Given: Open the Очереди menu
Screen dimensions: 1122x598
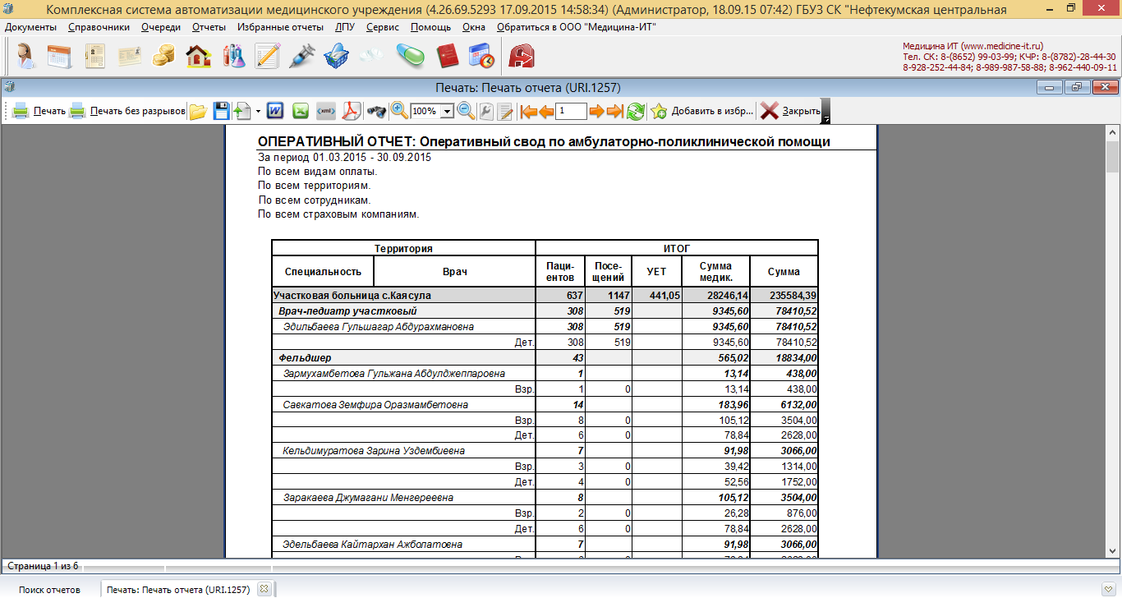Looking at the screenshot, I should [161, 27].
